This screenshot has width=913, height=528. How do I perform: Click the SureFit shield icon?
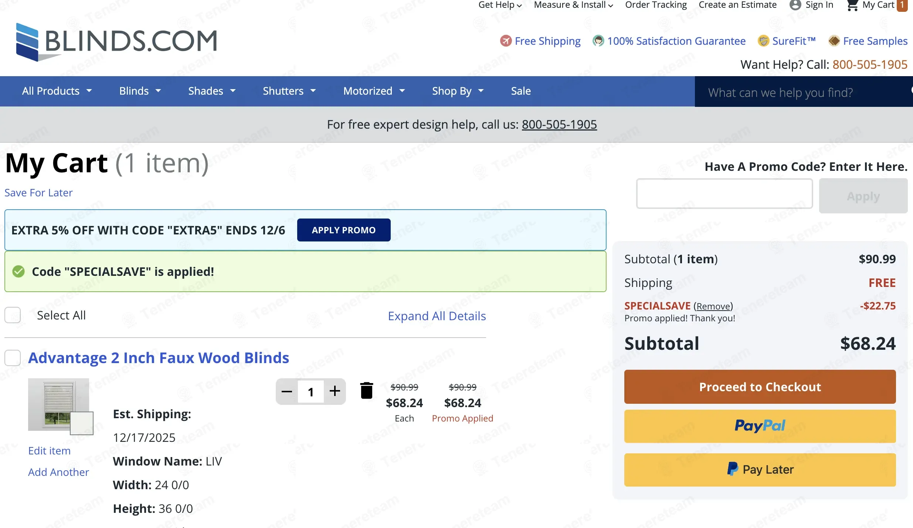click(763, 41)
